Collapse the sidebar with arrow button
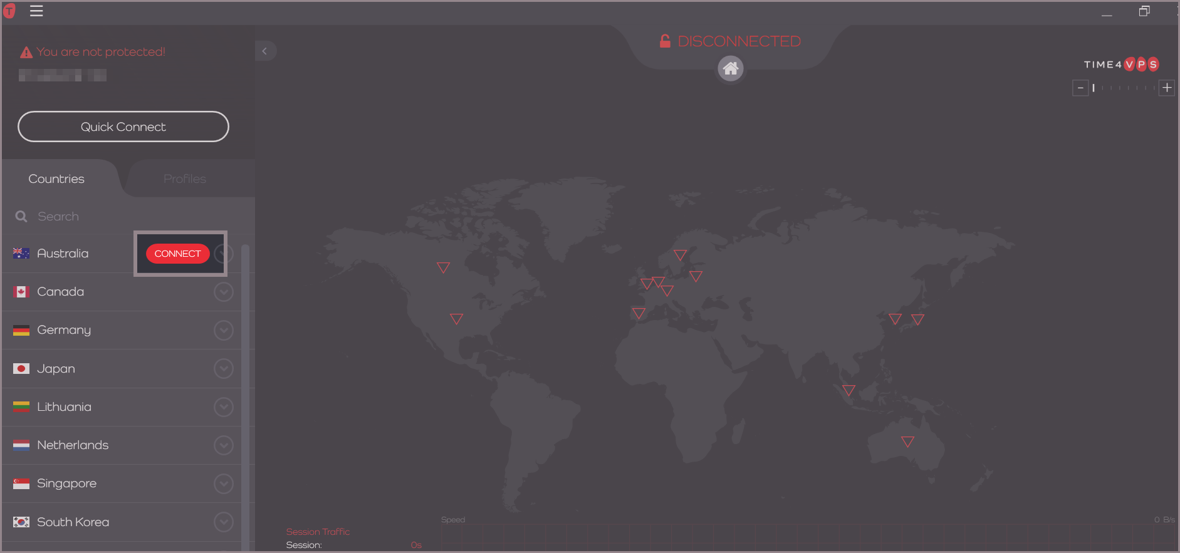 (x=265, y=51)
